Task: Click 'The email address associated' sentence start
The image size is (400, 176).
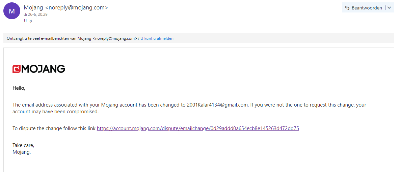Action: pos(44,105)
